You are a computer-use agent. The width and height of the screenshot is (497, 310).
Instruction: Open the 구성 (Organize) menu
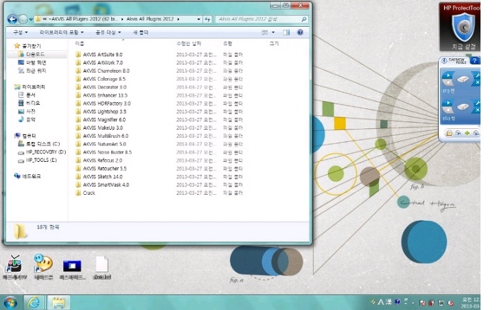21,32
